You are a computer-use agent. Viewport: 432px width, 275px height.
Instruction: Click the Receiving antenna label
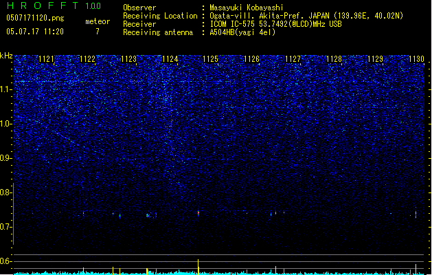tap(158, 32)
